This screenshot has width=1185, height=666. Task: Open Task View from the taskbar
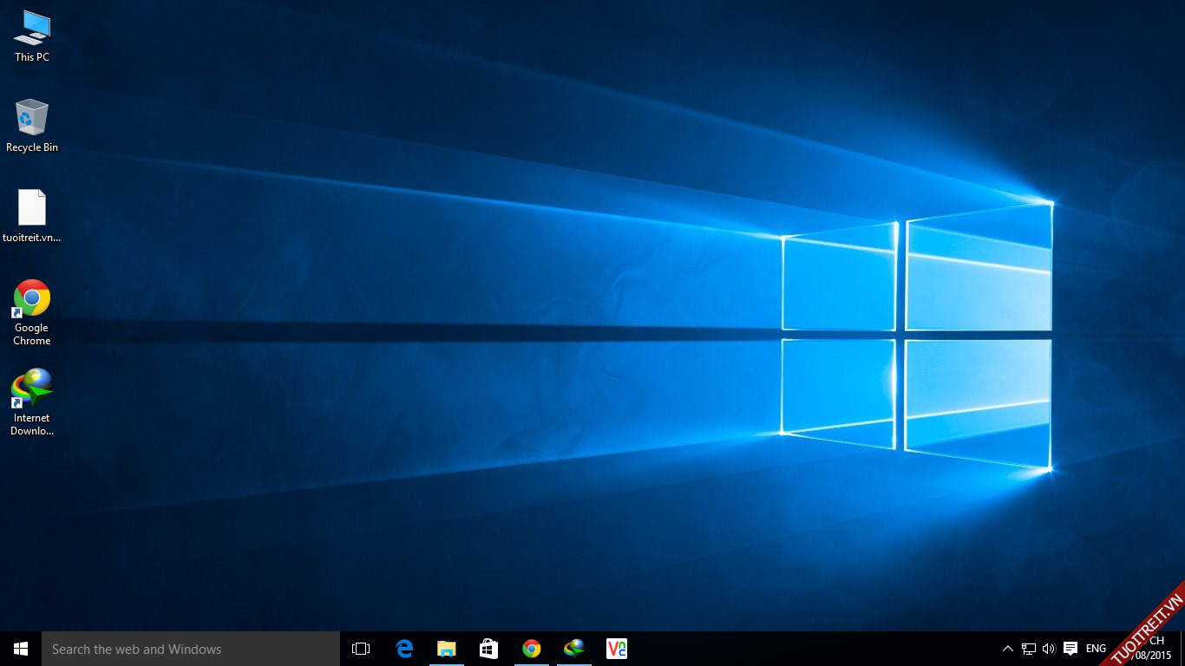click(361, 649)
